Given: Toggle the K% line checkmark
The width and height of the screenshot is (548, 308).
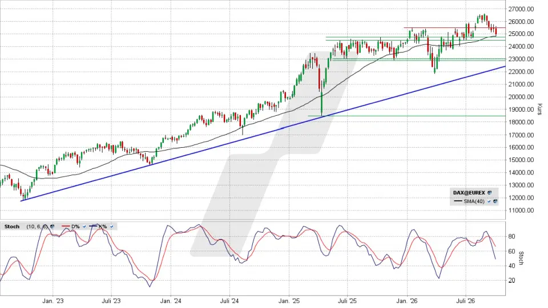Looking at the screenshot, I should (x=111, y=226).
